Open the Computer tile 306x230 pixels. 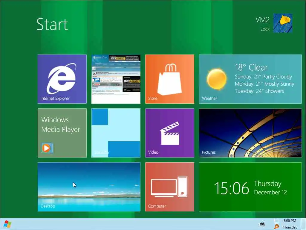pos(170,187)
